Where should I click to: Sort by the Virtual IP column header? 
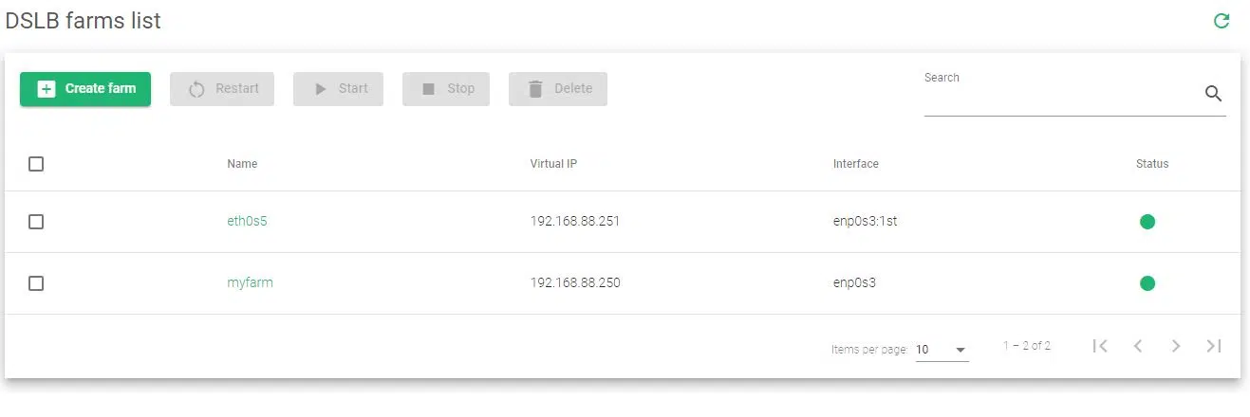[x=553, y=164]
